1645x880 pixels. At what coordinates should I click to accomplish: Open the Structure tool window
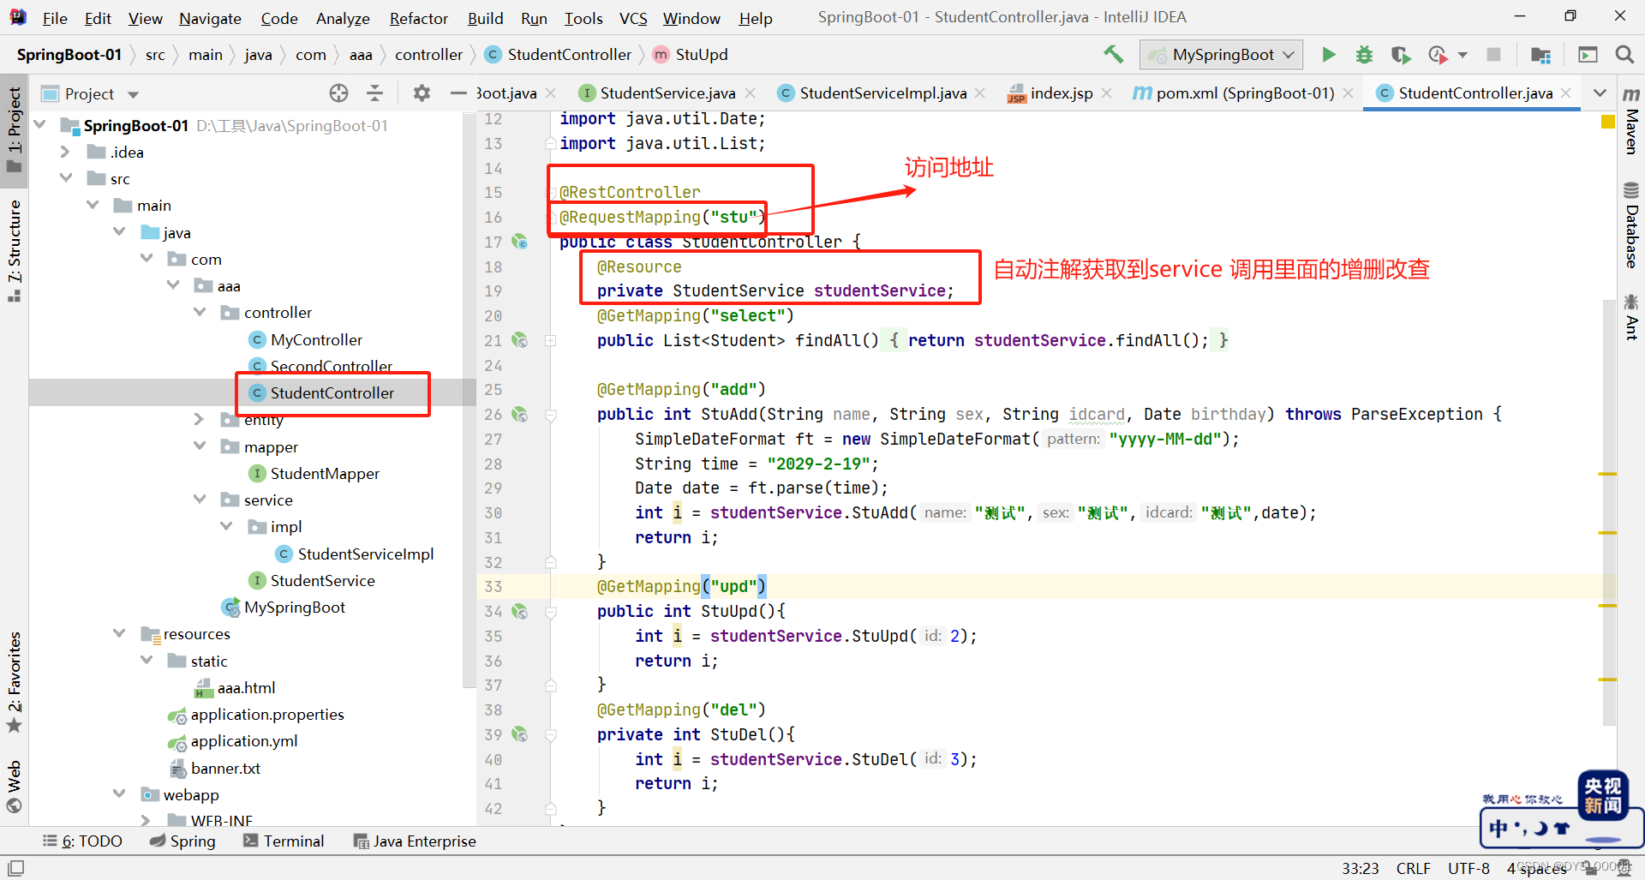[x=14, y=250]
